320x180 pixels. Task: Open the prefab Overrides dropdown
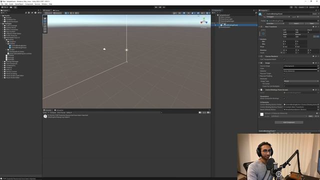[275, 23]
